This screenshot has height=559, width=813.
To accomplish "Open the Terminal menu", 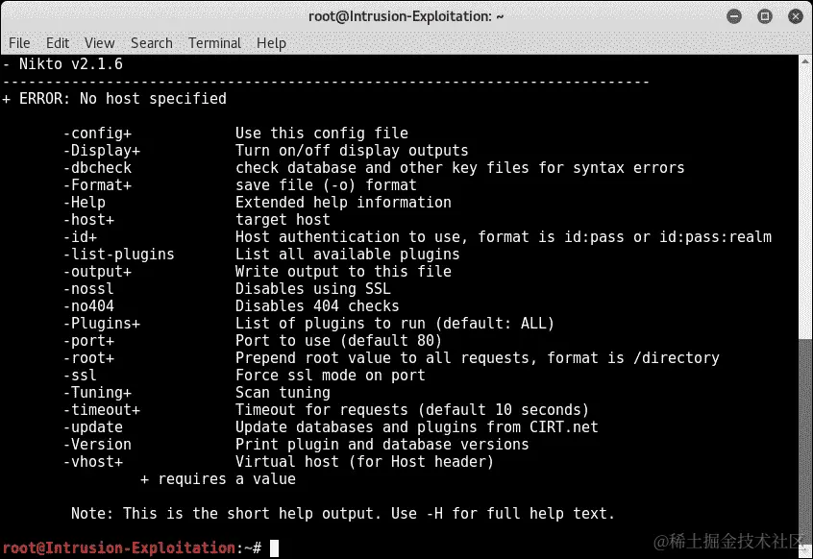I will coord(214,43).
